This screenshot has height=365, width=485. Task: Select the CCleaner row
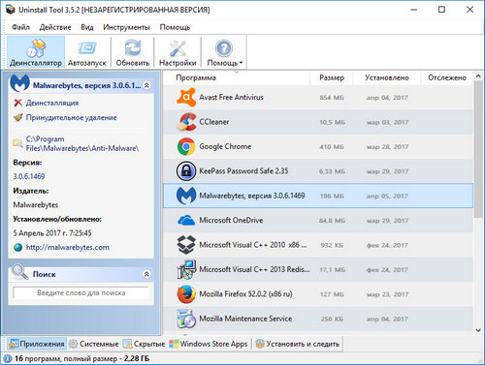click(318, 122)
